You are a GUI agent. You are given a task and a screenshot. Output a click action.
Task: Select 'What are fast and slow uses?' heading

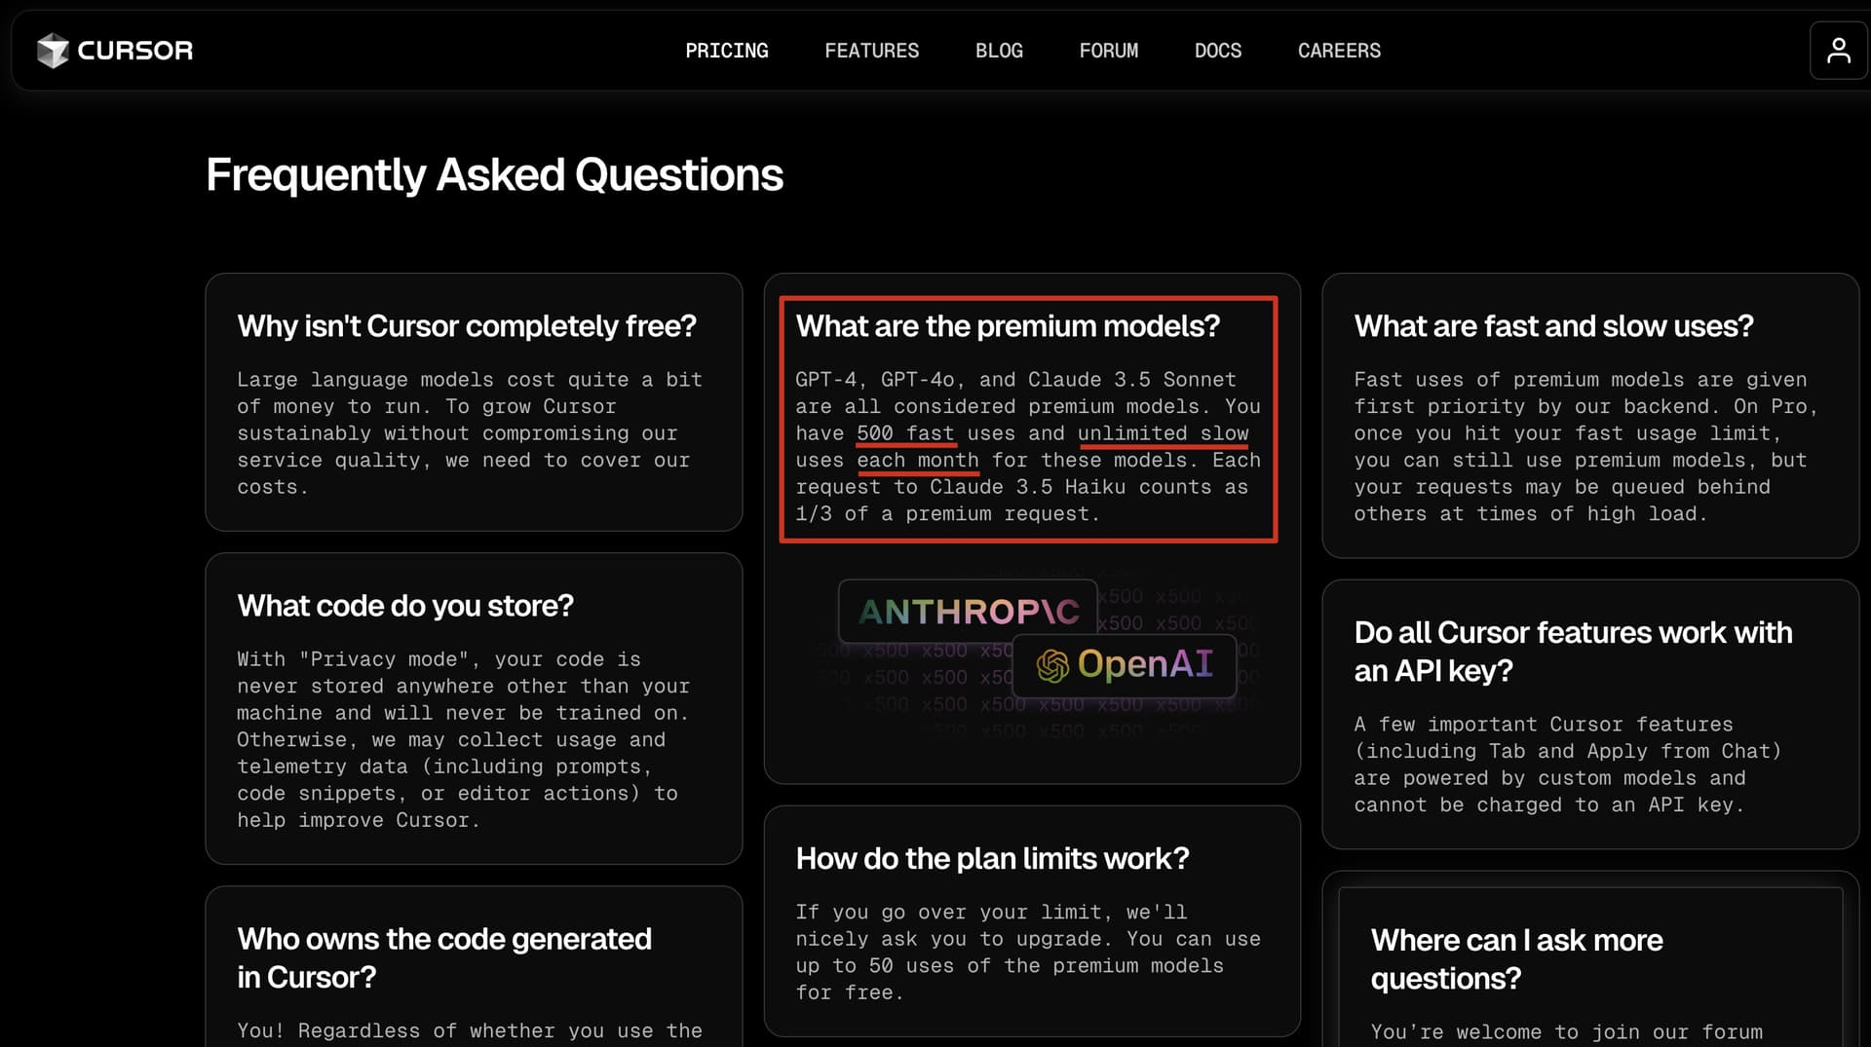[1553, 326]
